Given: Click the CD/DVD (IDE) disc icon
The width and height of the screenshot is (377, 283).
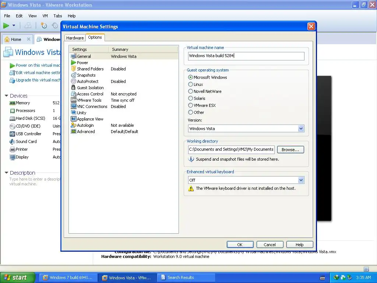Looking at the screenshot, I should coord(12,126).
